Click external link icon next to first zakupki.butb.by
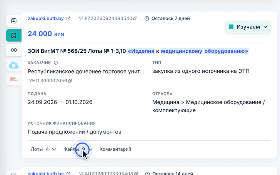Screen dimensions: 280x175 click(68, 18)
